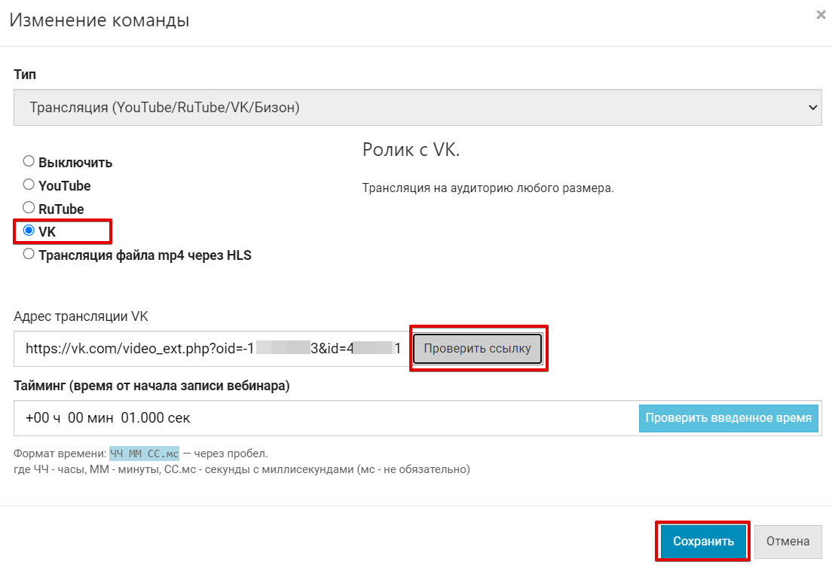
Task: Click the Адрес трансляции VK label
Action: (81, 316)
